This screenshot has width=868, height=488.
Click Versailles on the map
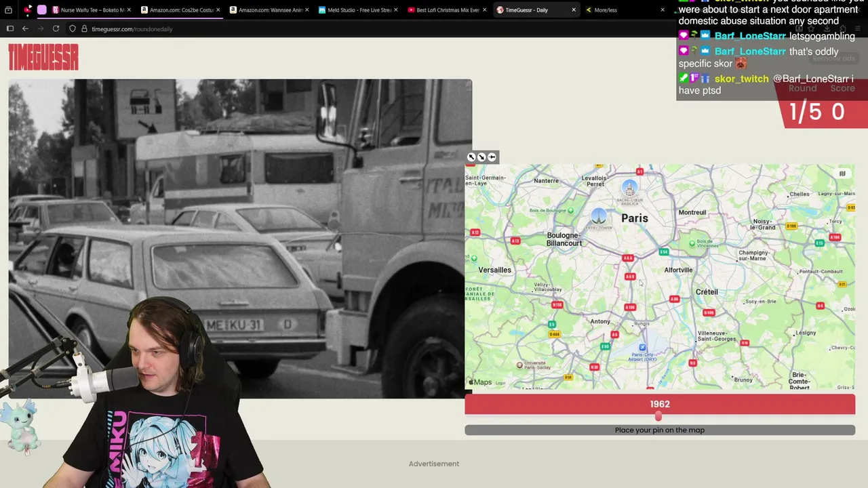[494, 270]
